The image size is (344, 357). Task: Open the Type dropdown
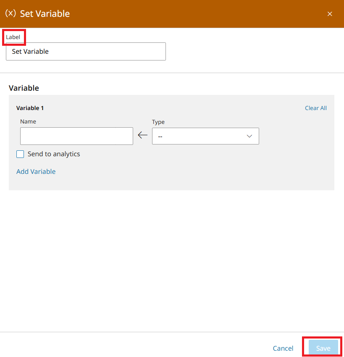tap(205, 136)
